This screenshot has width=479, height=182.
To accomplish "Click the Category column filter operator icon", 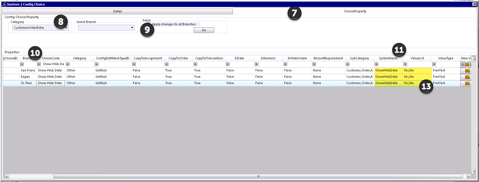I will [x=68, y=64].
